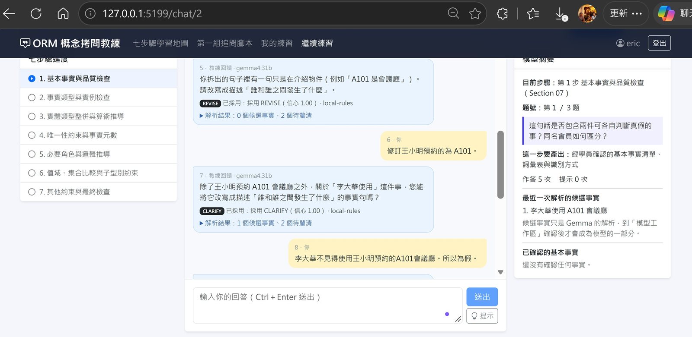Select step 5. 必要角色與邏輯推導

(x=99, y=154)
